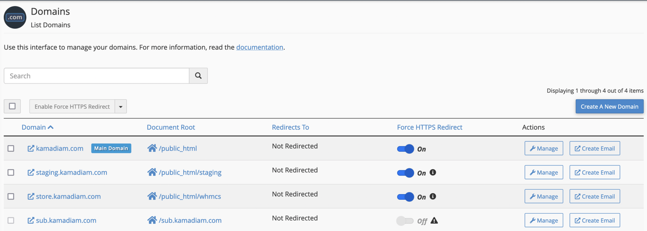
Task: Click into the Search domains field
Action: 97,76
